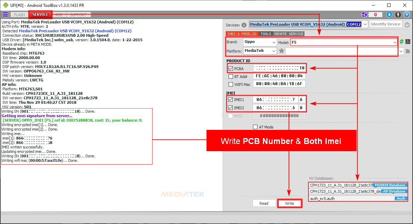Click the IMEI1 check digit field
The image size is (413, 224).
tap(301, 99)
